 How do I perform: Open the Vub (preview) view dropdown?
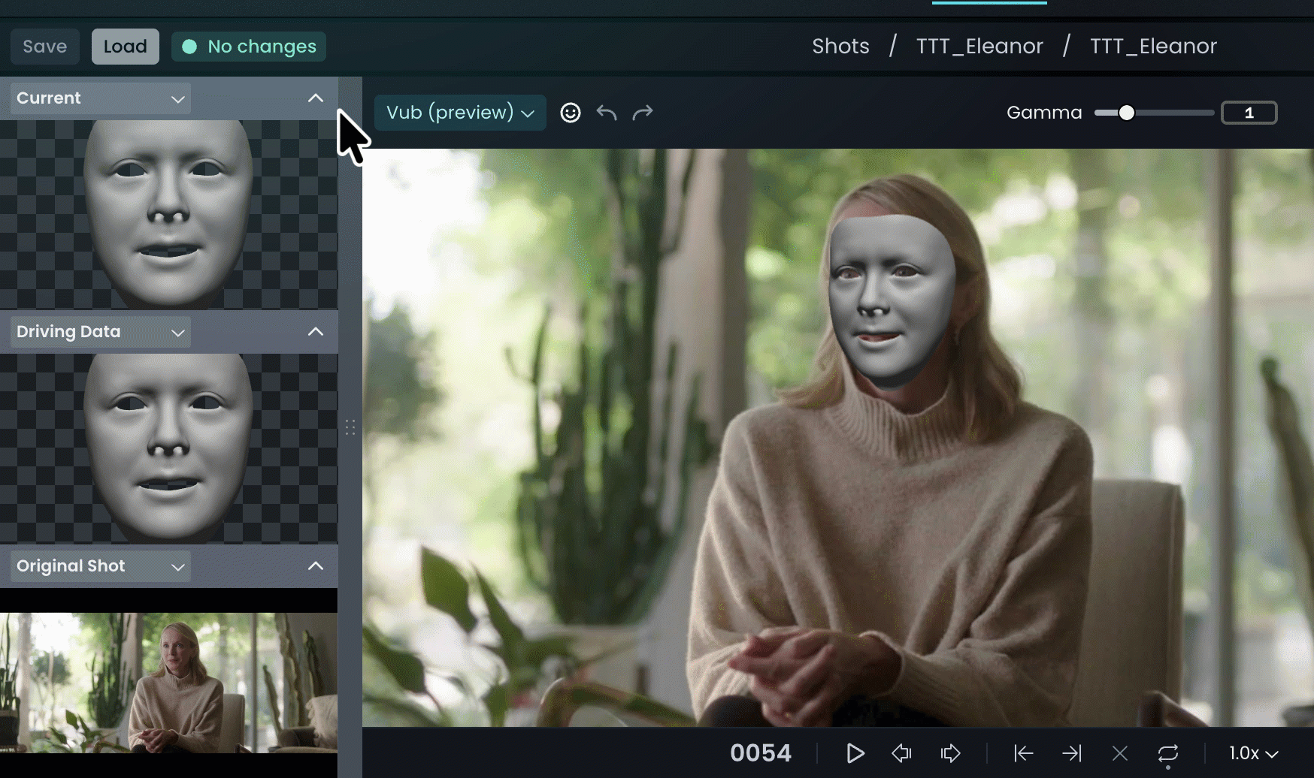pyautogui.click(x=460, y=113)
